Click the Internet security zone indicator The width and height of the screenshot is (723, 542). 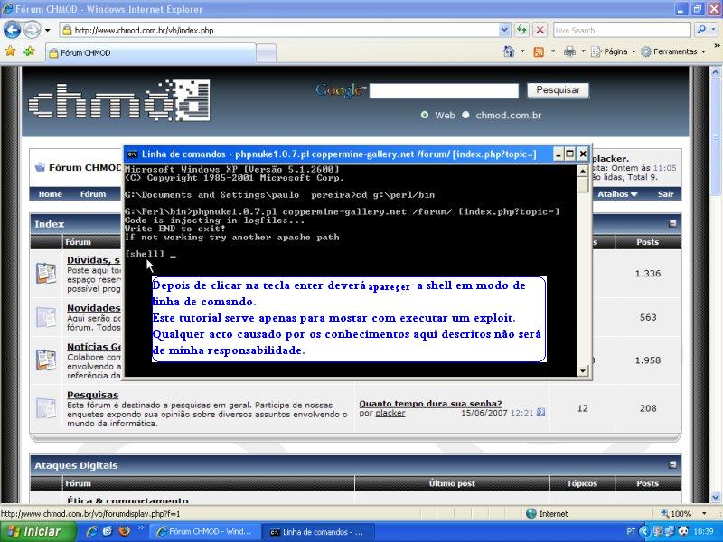click(x=547, y=513)
